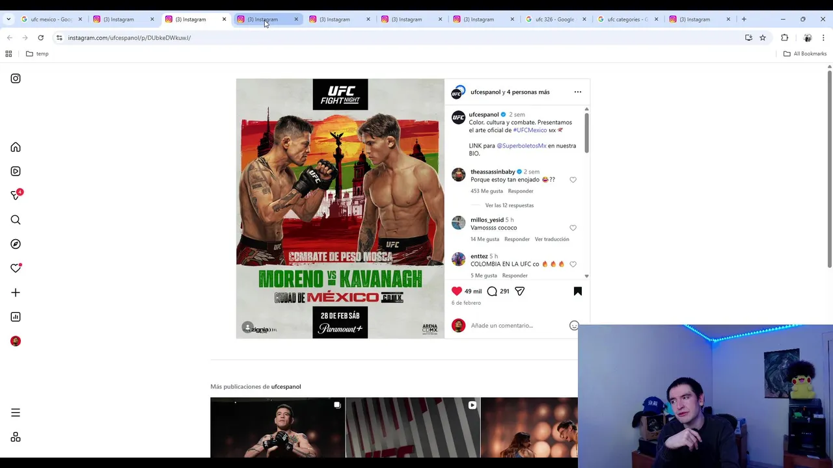Open tab search dropdown arrow
The image size is (833, 468).
[8, 19]
